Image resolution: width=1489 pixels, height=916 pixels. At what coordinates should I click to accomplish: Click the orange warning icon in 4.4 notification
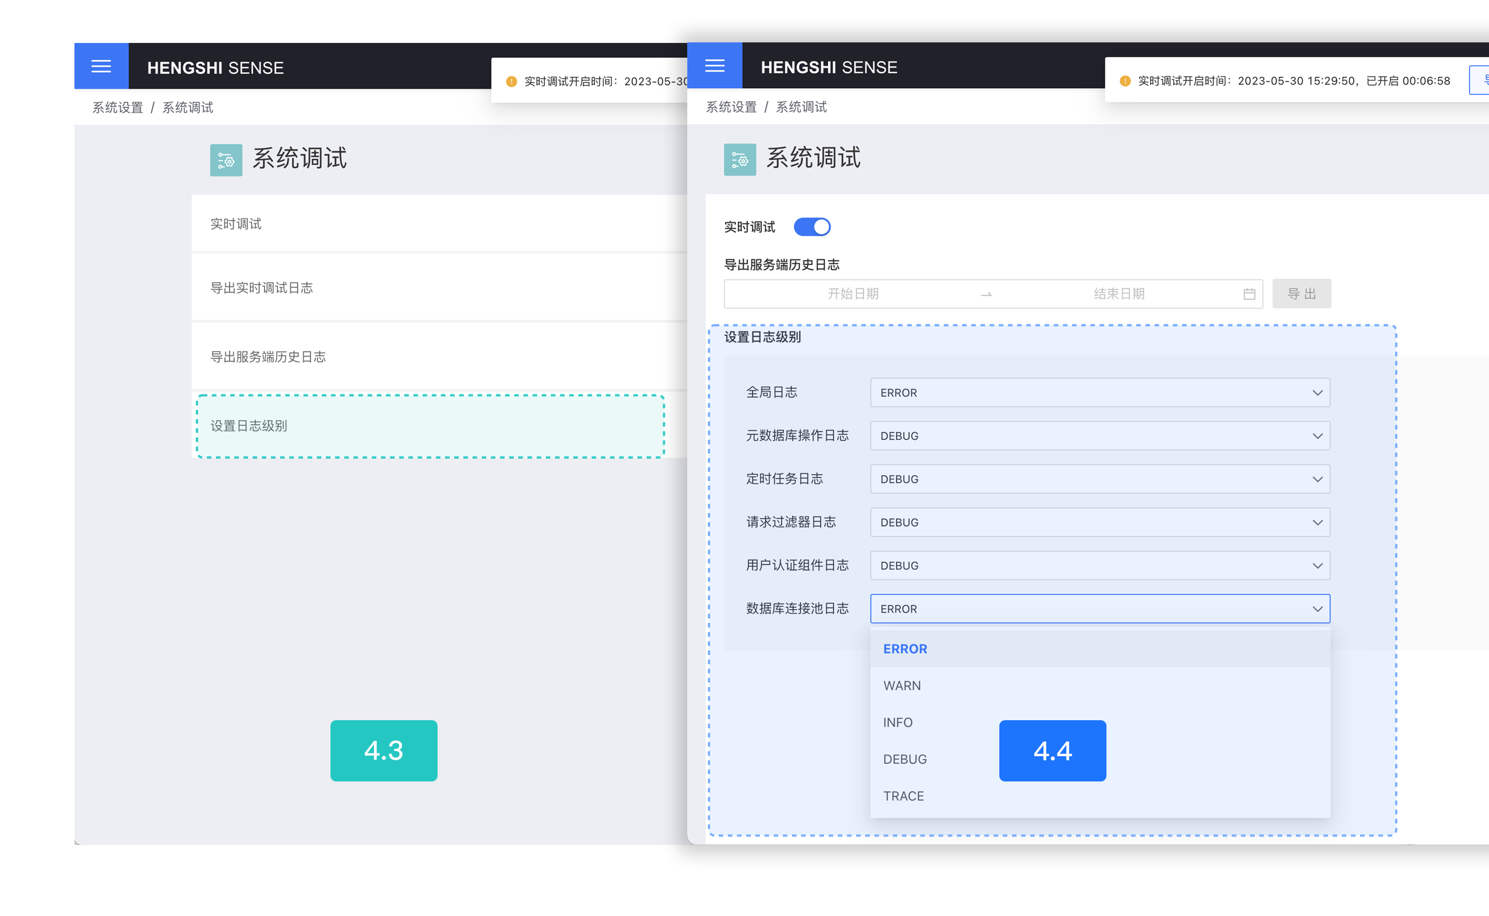(1125, 81)
